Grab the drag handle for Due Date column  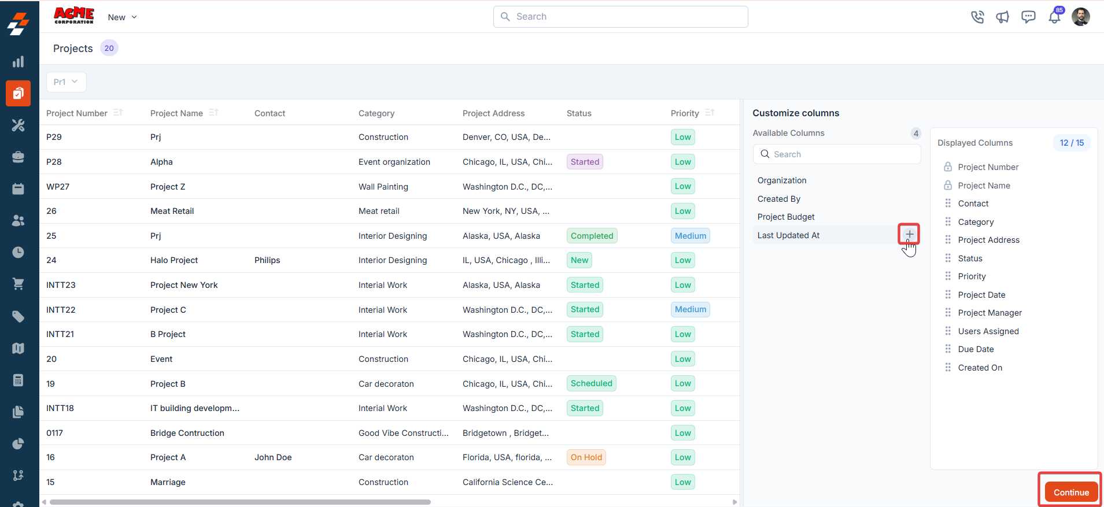[948, 349]
